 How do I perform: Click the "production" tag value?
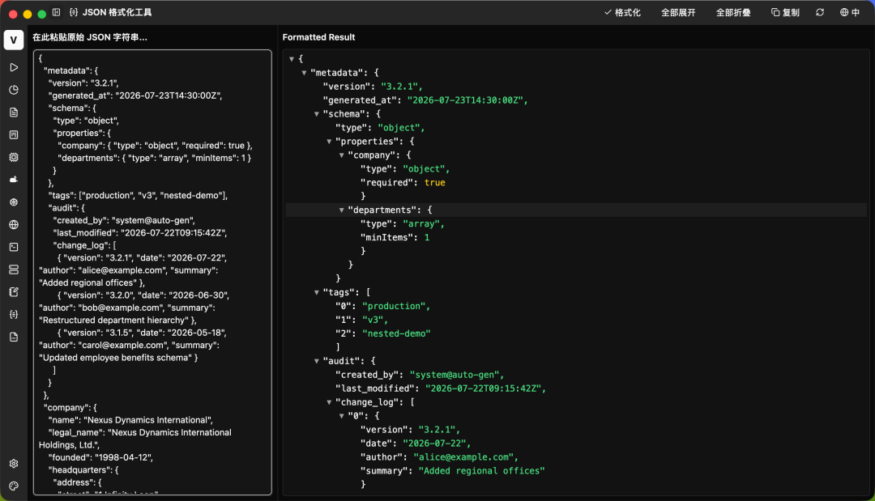[x=394, y=306]
